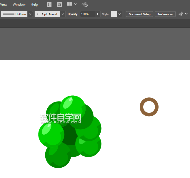The image size is (190, 178).
Task: Open the View menu
Action: [x=4, y=4]
